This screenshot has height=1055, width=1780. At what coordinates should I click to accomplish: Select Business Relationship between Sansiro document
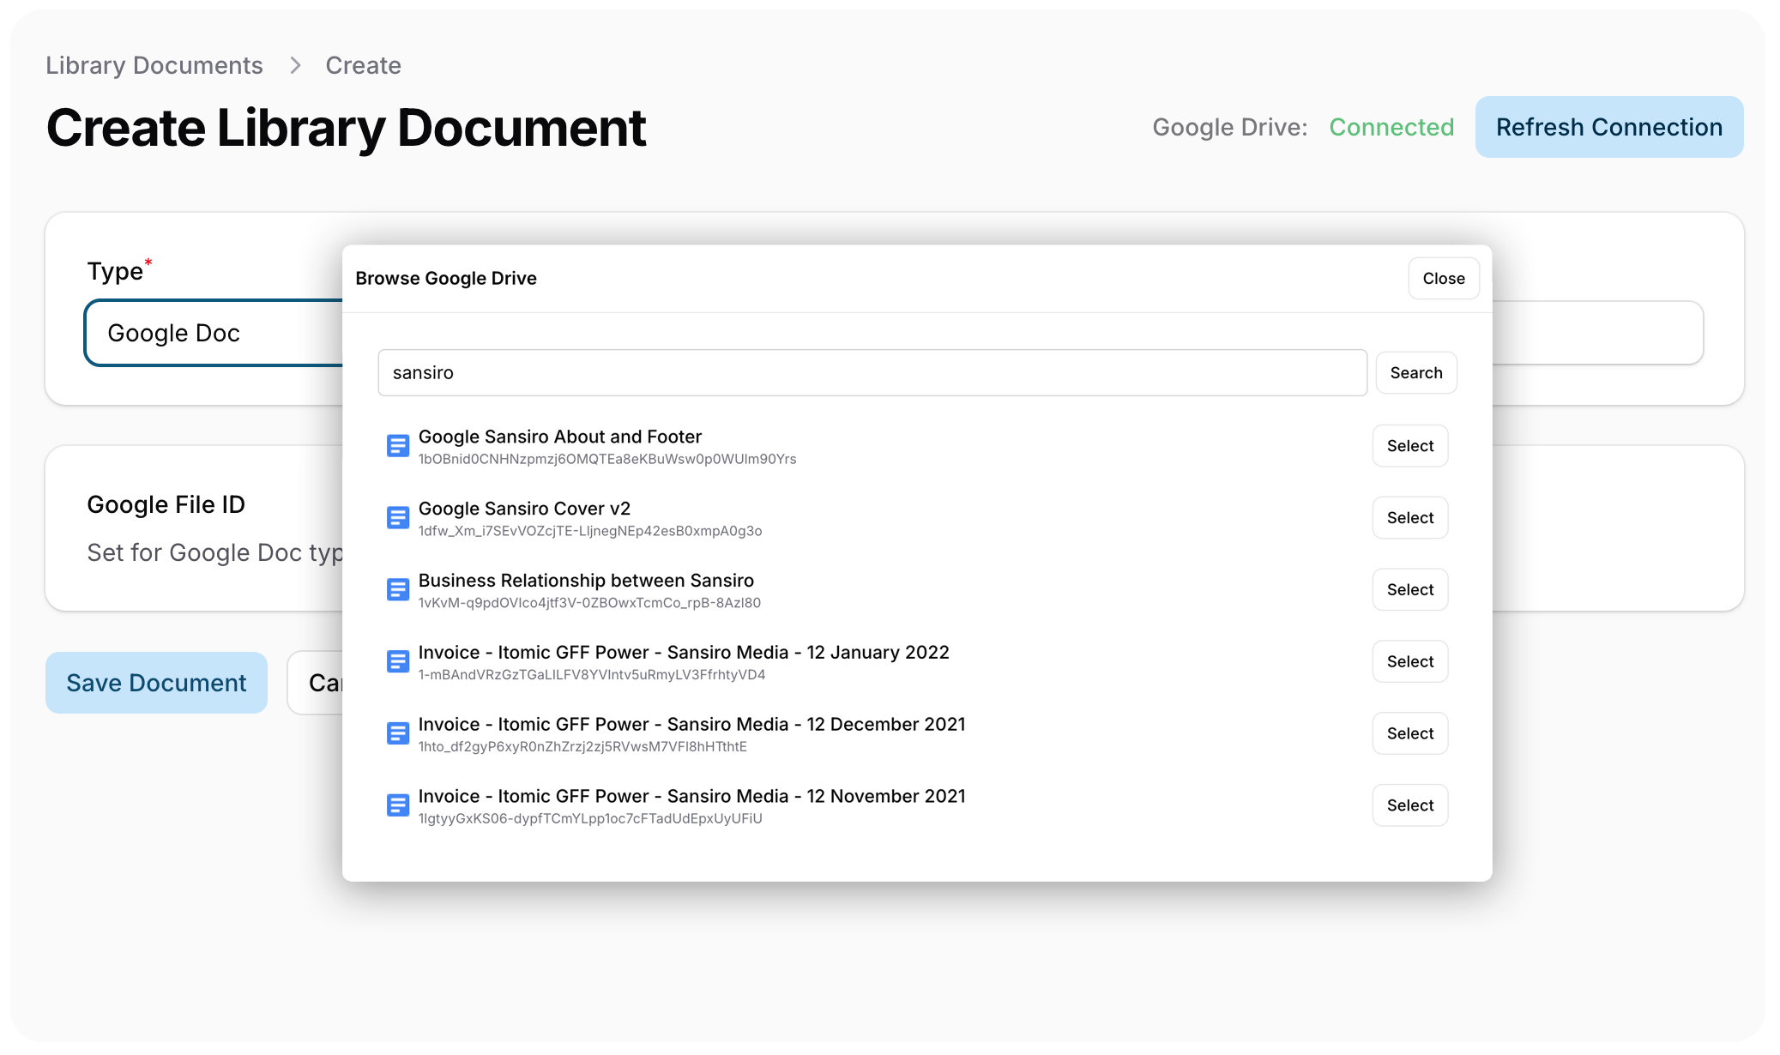click(x=1409, y=590)
